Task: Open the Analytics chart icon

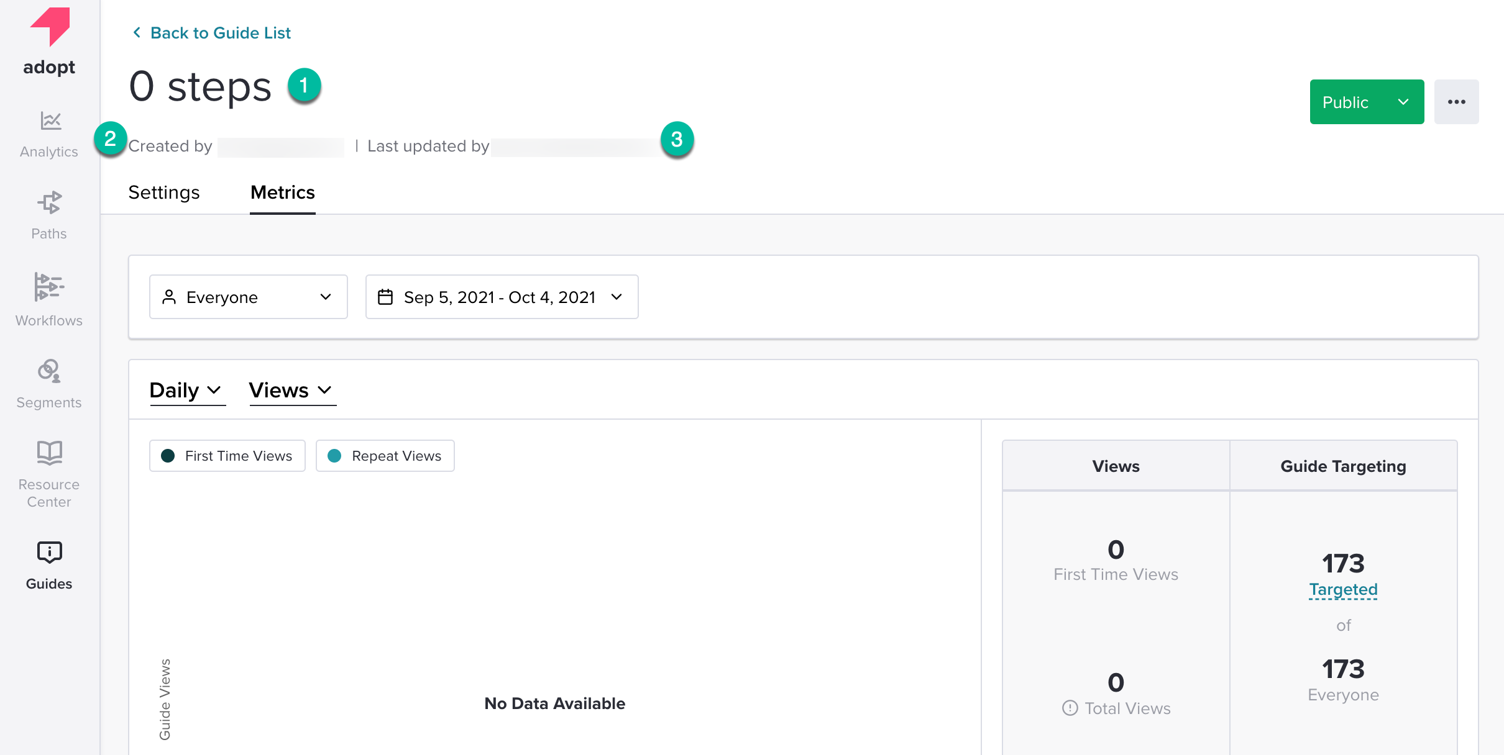Action: [50, 121]
